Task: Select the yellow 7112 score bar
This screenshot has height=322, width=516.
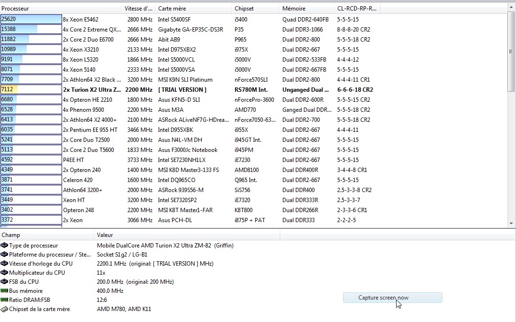Action: tap(31, 89)
